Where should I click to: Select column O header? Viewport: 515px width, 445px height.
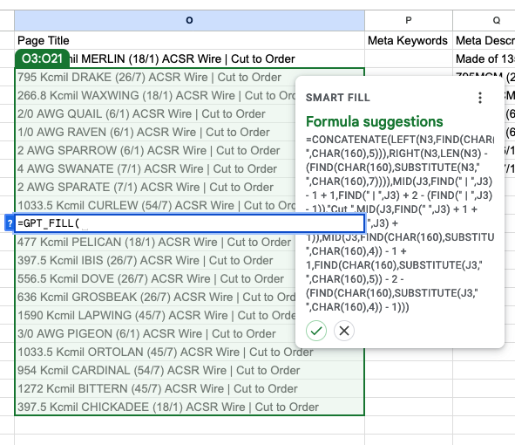pos(189,20)
